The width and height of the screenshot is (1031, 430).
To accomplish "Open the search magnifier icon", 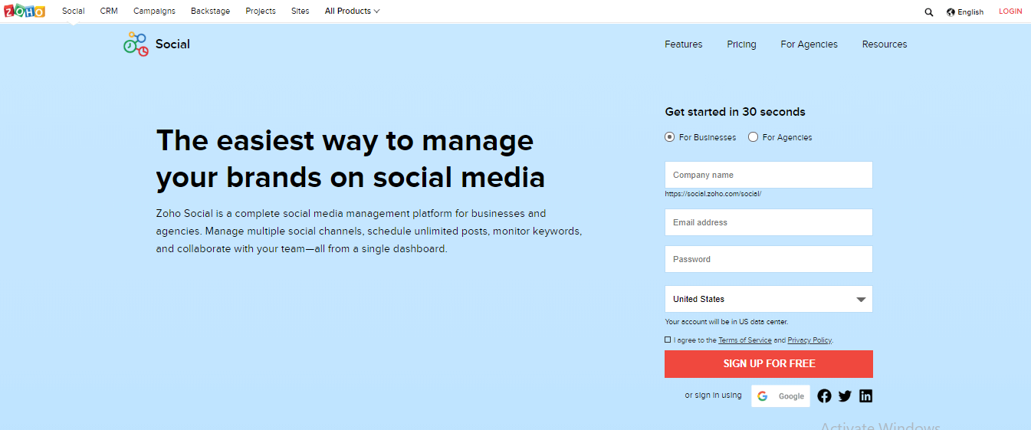I will point(929,12).
